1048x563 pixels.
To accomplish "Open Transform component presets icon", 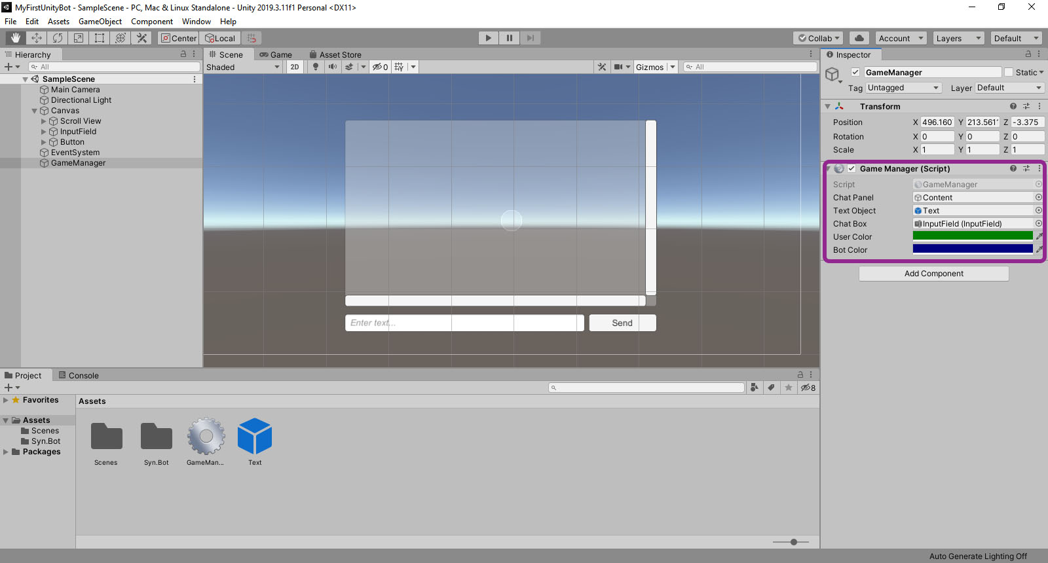I will click(x=1026, y=106).
